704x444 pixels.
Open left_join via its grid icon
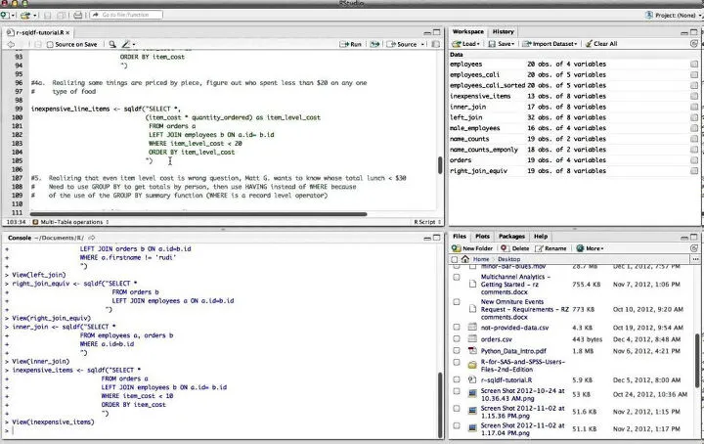(x=694, y=117)
